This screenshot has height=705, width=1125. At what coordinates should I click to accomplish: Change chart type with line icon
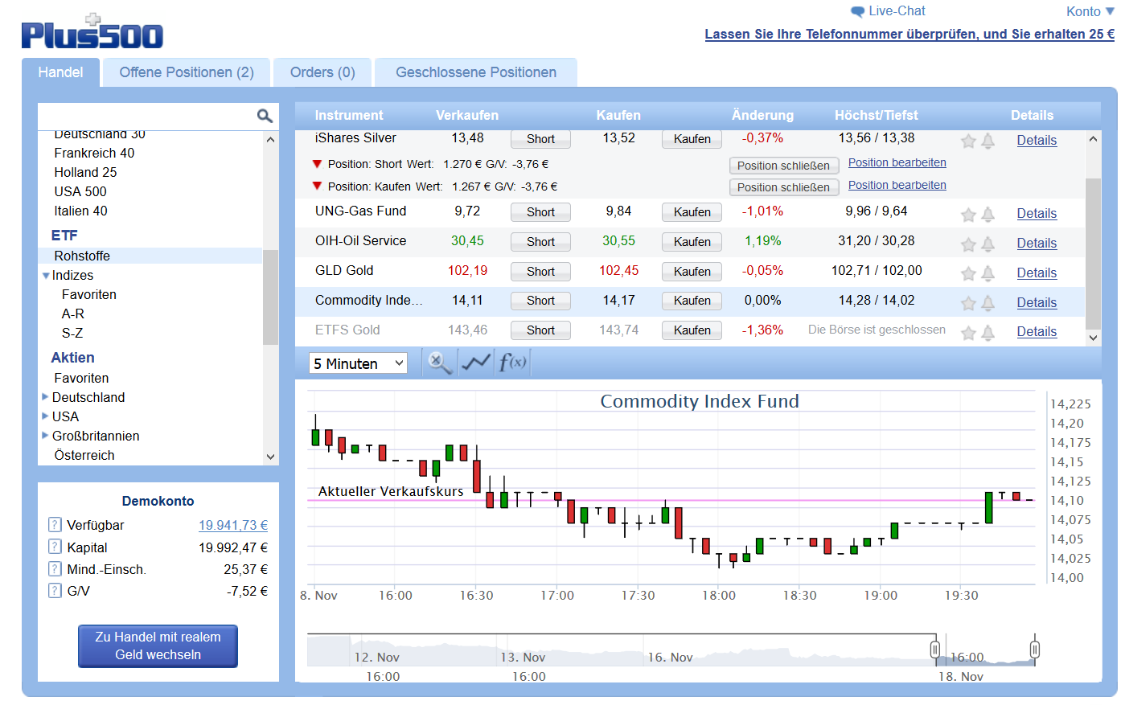[x=476, y=363]
